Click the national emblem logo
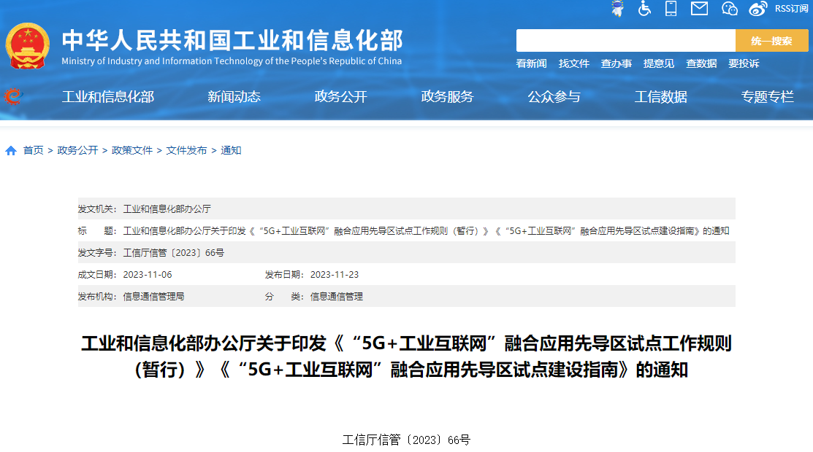This screenshot has height=452, width=813. (x=28, y=46)
